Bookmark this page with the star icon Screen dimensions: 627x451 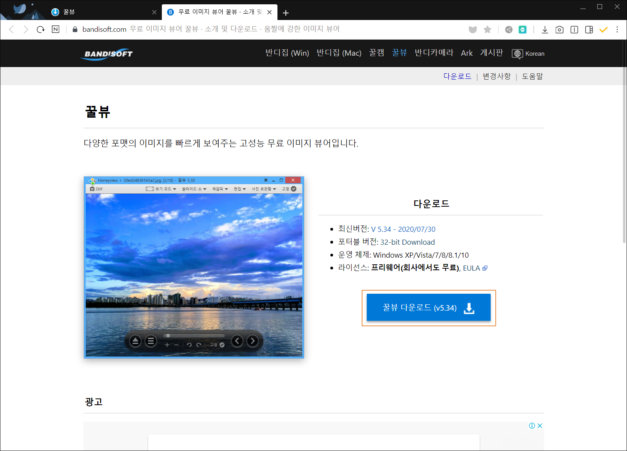pyautogui.click(x=487, y=29)
